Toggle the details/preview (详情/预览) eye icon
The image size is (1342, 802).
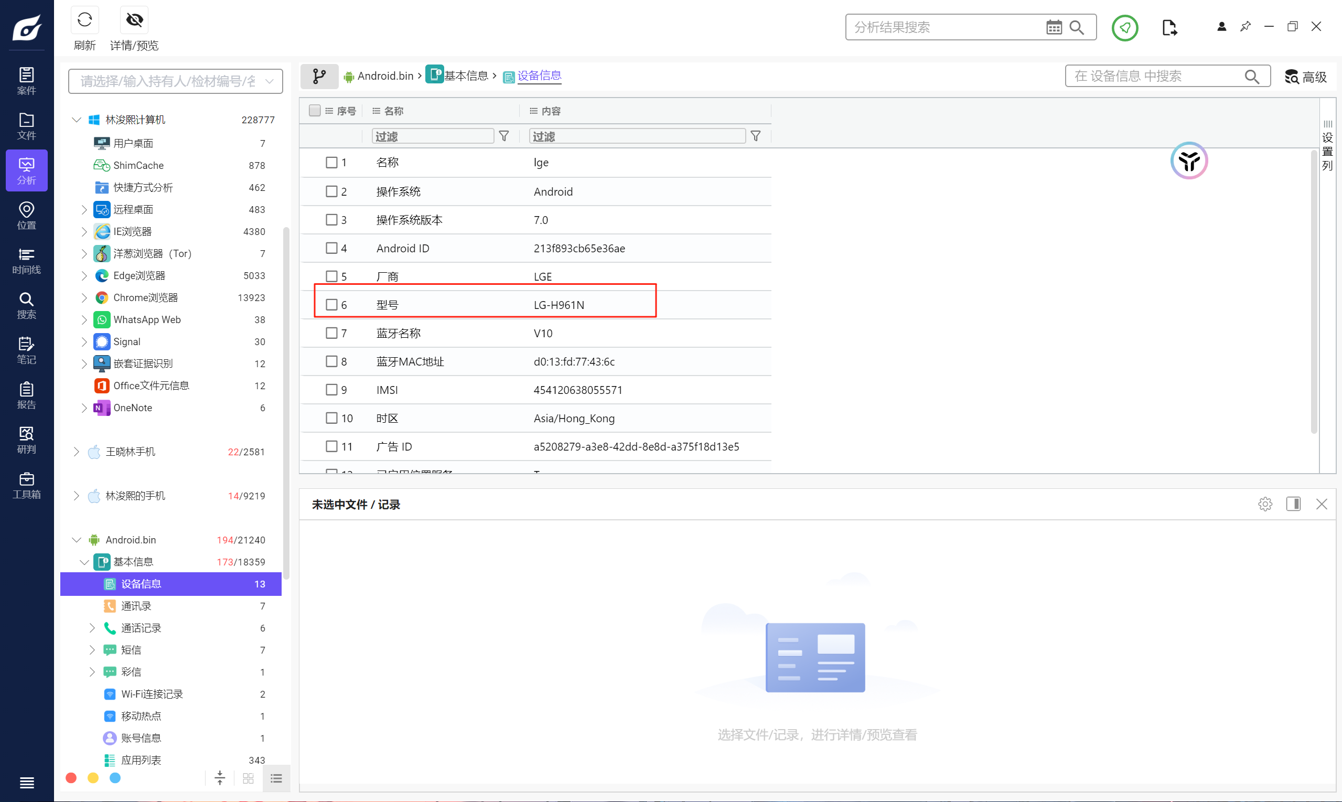click(134, 20)
